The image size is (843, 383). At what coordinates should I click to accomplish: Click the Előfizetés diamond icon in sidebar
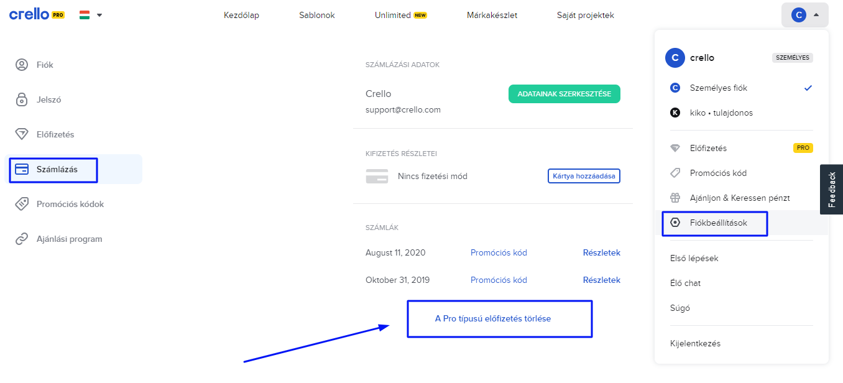point(22,134)
